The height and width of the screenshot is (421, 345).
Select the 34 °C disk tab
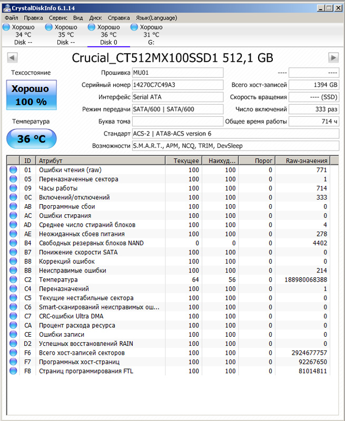point(23,35)
